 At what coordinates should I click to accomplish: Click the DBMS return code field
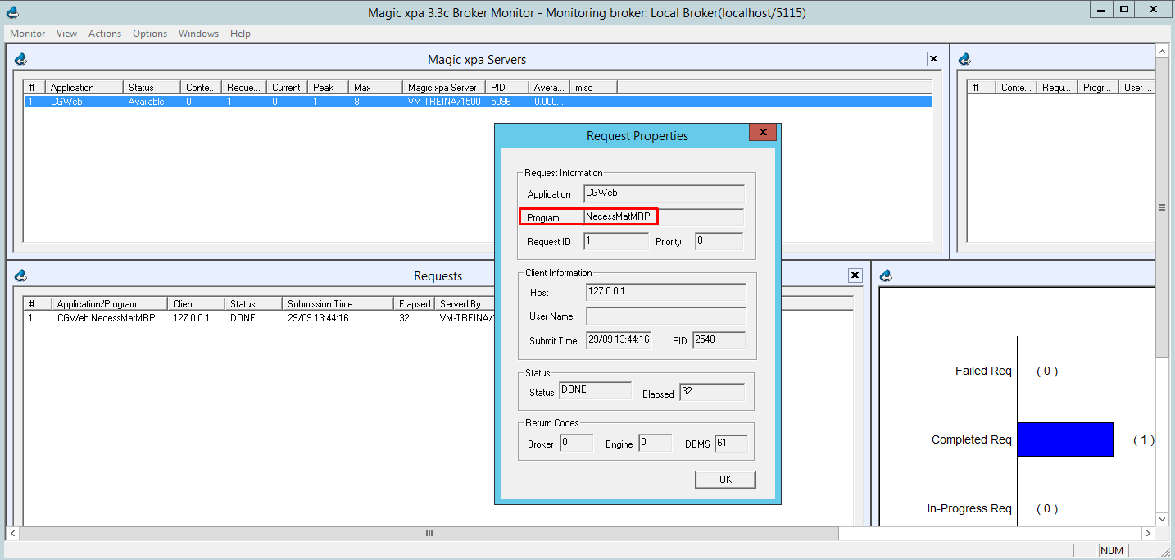pos(732,444)
